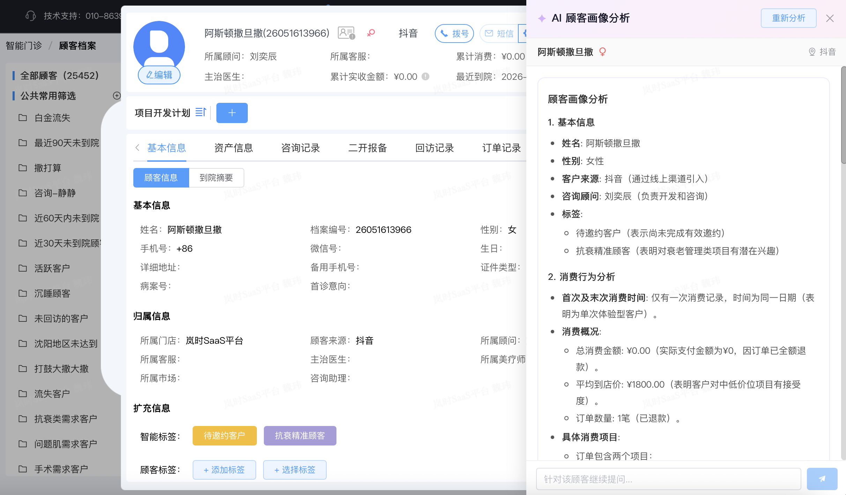Click the sort icon next to 项目开发计划
Image resolution: width=846 pixels, height=495 pixels.
click(201, 112)
